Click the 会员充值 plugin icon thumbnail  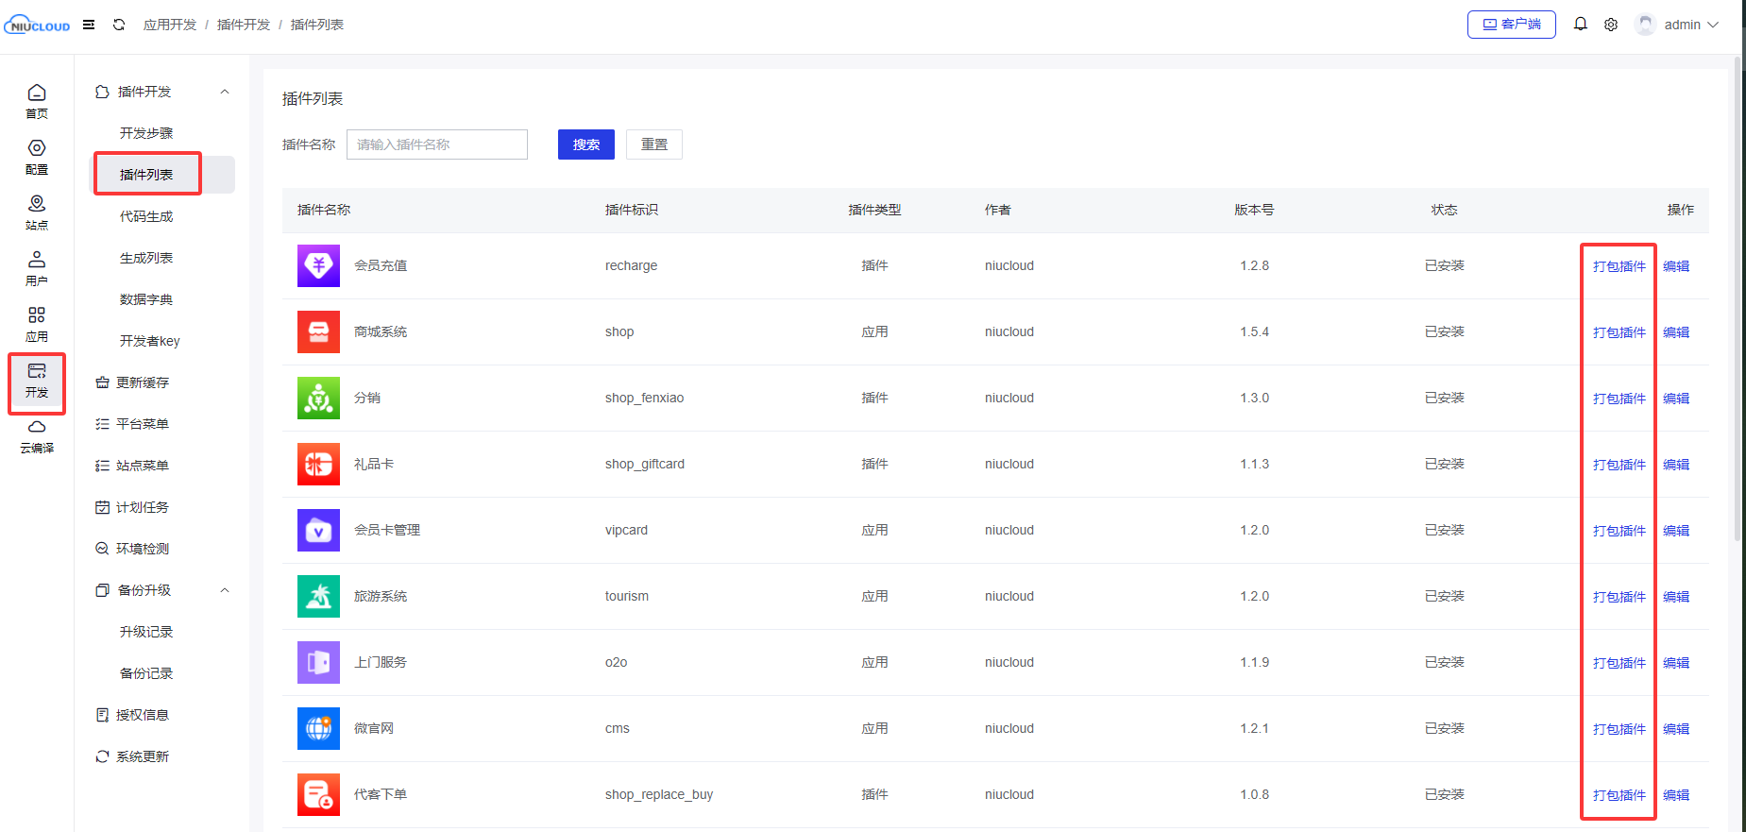click(x=318, y=265)
